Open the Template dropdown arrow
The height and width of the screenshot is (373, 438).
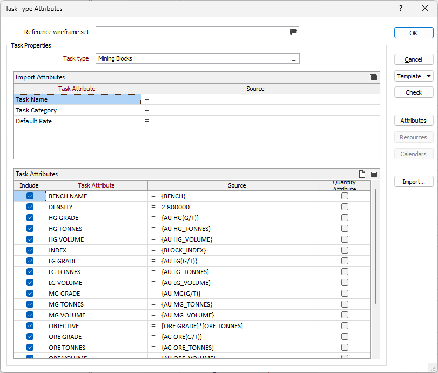[429, 76]
